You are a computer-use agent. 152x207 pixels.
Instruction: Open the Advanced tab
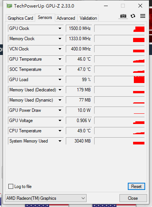66,18
